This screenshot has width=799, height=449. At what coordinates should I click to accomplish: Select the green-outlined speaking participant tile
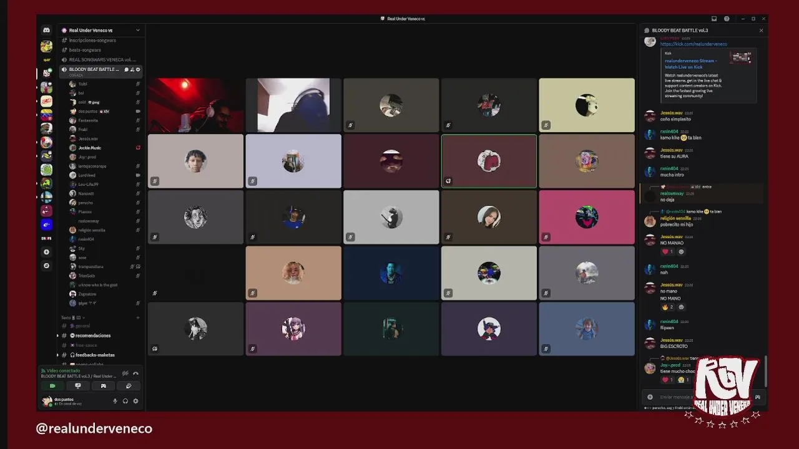point(489,161)
